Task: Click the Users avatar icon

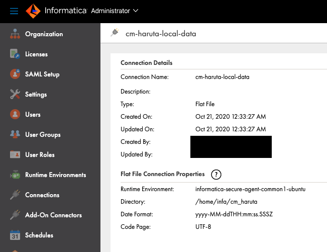Action: [x=15, y=114]
